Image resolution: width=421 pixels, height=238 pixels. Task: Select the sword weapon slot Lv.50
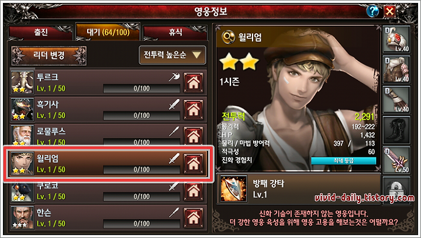pos(396,160)
